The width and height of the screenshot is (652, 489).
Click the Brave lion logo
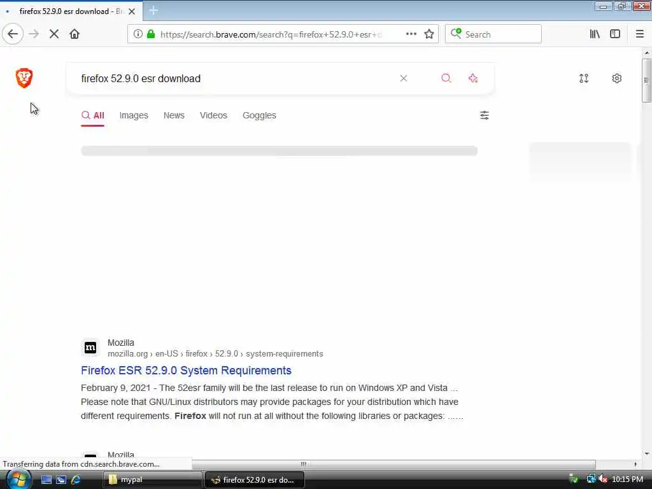coord(24,78)
